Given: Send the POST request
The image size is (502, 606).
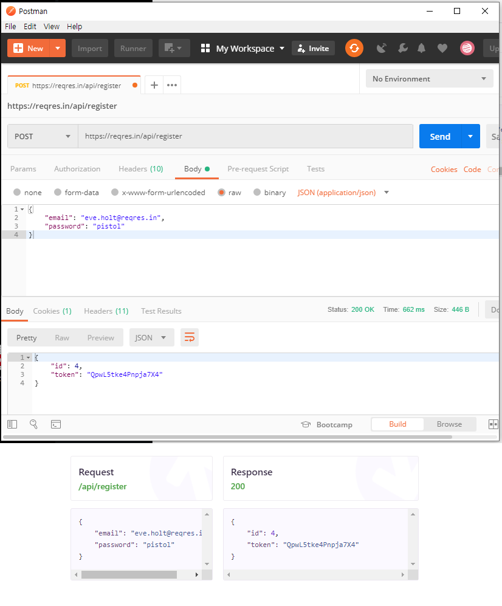Looking at the screenshot, I should tap(440, 136).
